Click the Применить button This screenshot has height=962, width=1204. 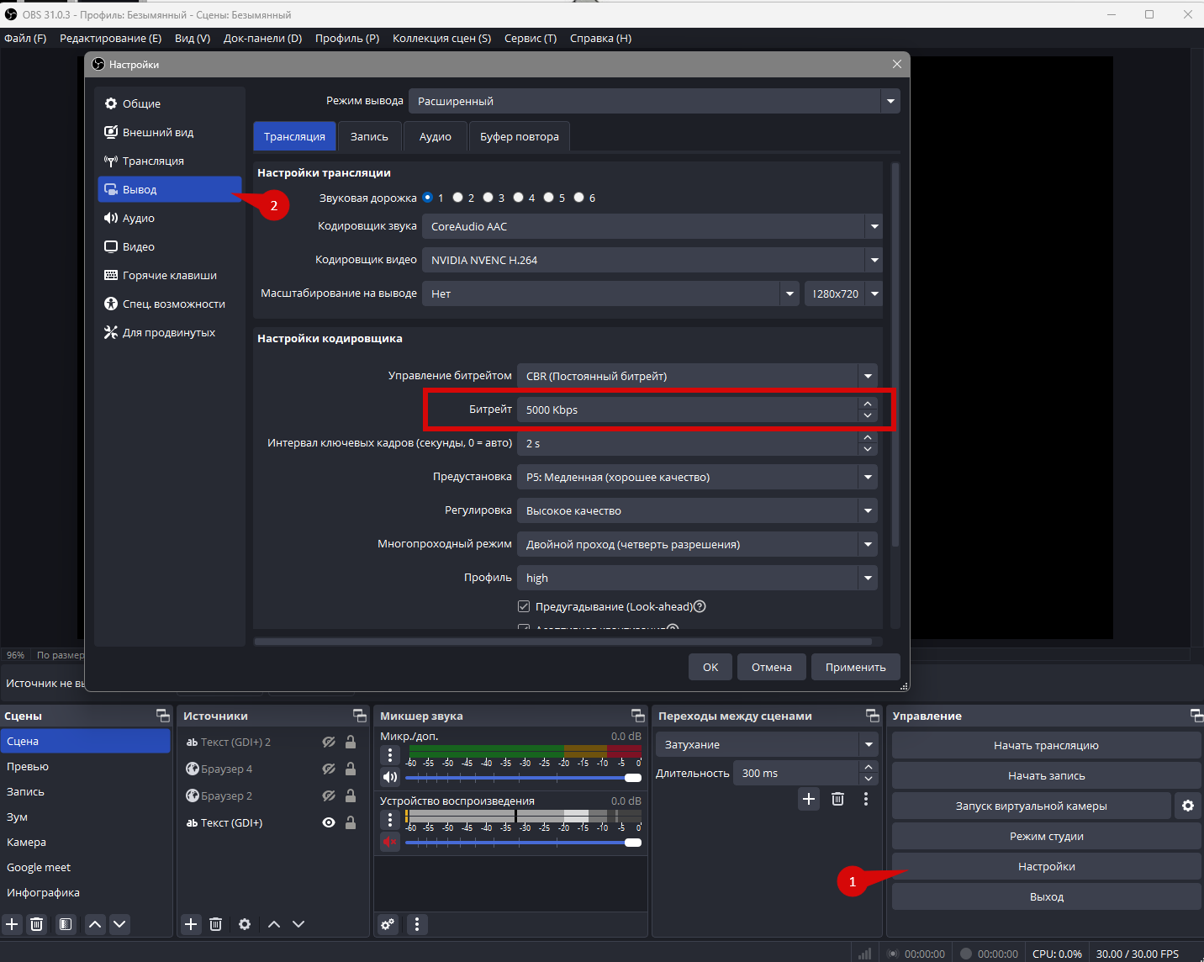point(856,667)
